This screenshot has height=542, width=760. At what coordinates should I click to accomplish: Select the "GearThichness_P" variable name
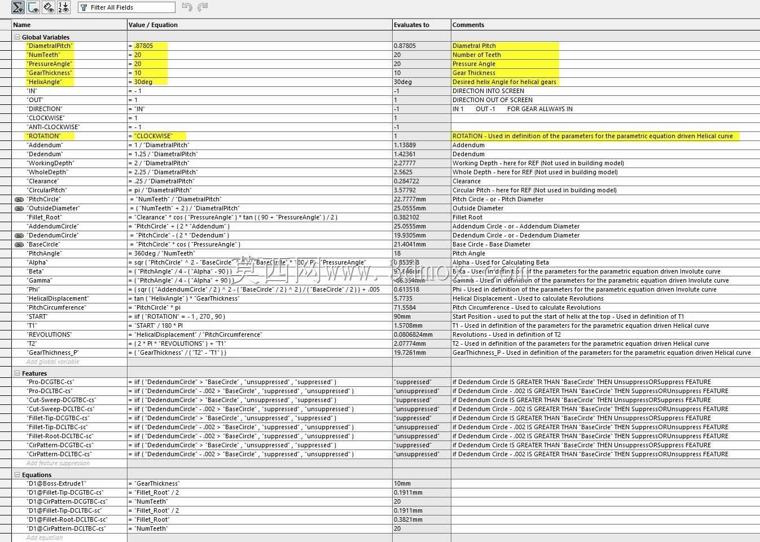(52, 353)
